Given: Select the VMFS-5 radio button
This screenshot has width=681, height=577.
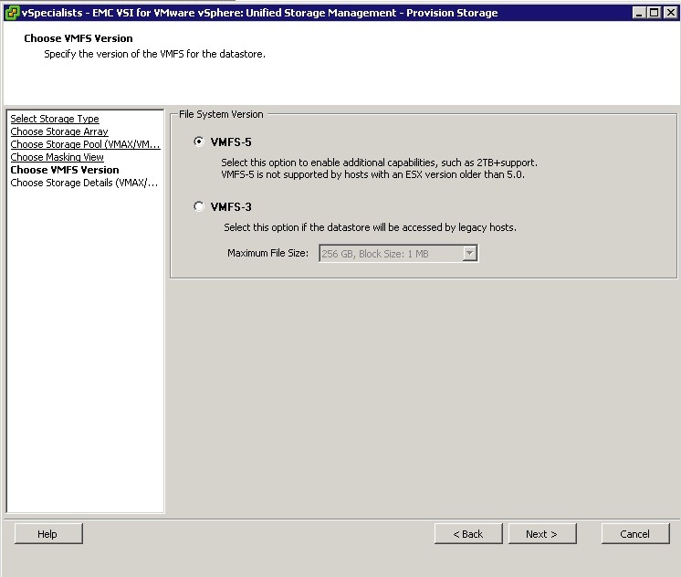Looking at the screenshot, I should click(199, 142).
